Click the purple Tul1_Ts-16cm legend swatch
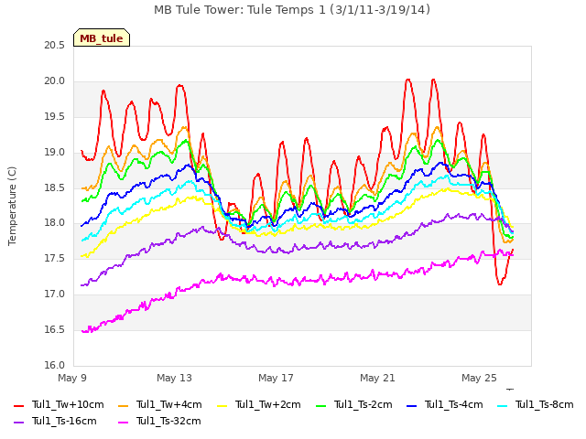Viewport: 586px width, 439px height. point(18,423)
